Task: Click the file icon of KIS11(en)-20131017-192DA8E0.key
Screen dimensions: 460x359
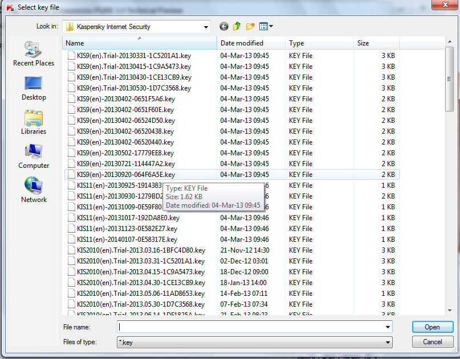Action: click(x=71, y=218)
